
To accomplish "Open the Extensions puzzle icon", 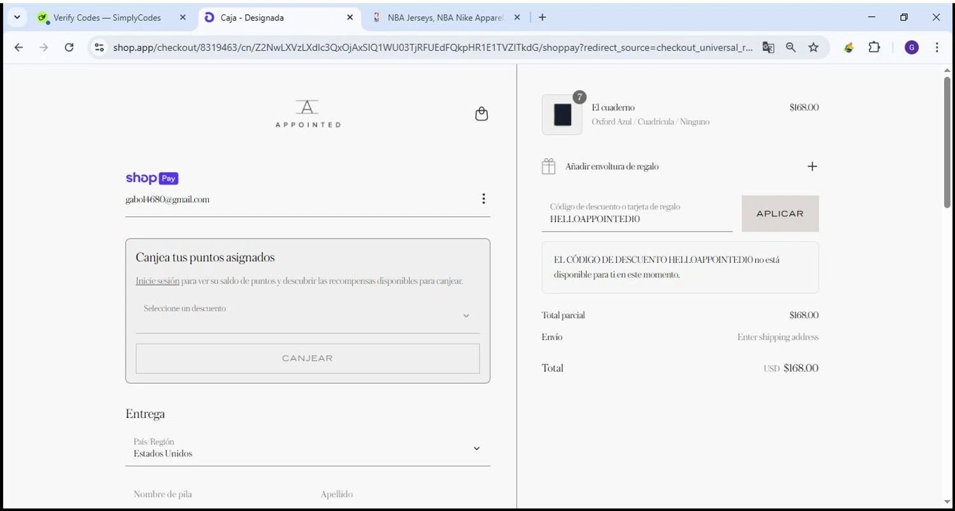I will click(874, 47).
